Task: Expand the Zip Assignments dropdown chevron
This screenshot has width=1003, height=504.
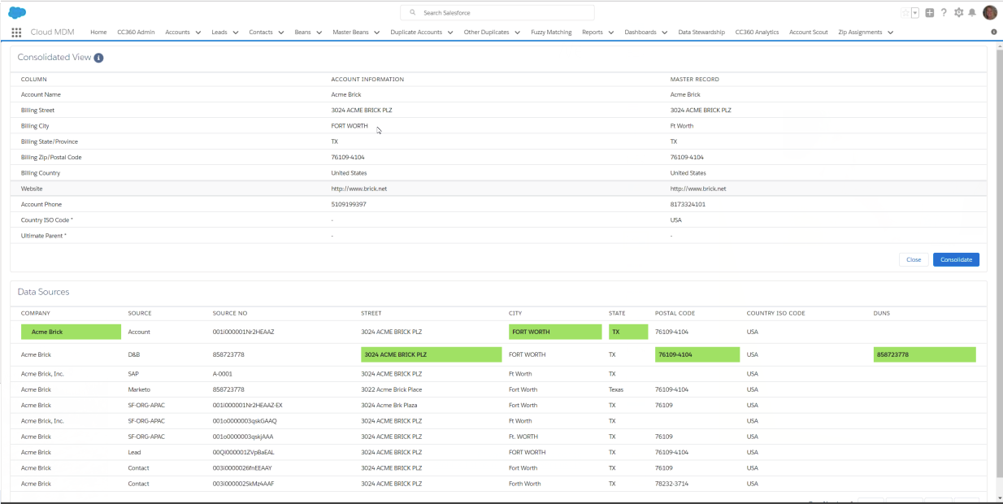Action: (x=890, y=33)
